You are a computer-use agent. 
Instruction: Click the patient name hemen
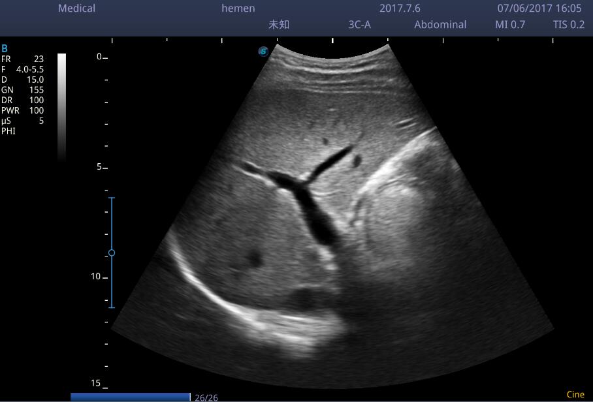238,8
